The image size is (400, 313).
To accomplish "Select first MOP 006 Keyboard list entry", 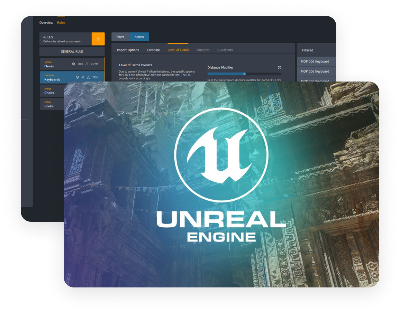I will point(316,61).
